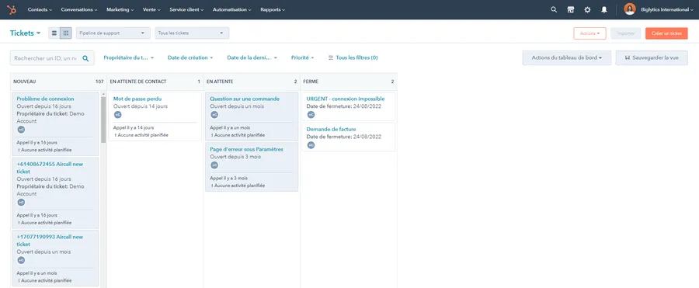699x288 pixels.
Task: Open Date de création filter
Action: tap(190, 58)
